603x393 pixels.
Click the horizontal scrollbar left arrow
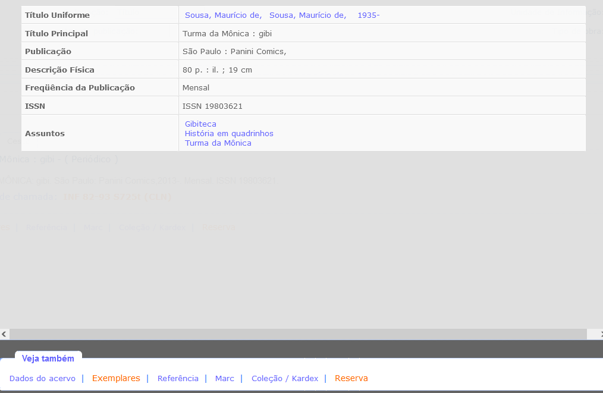[x=4, y=334]
